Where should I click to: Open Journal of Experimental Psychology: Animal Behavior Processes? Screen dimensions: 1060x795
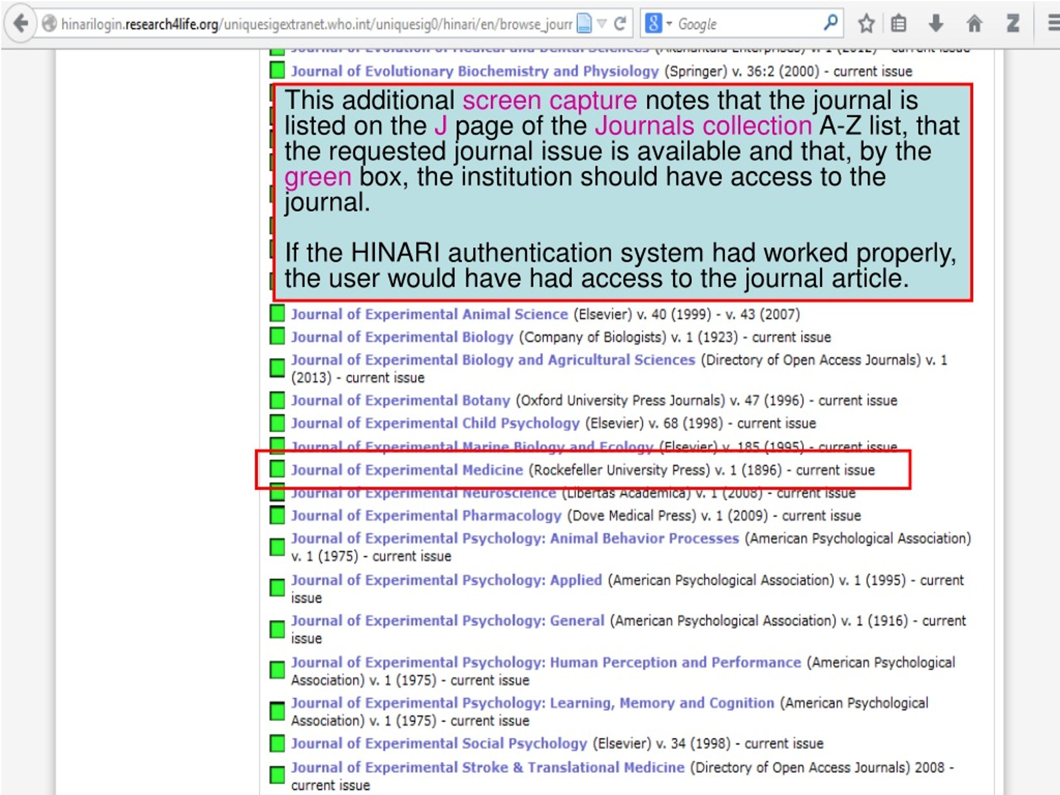click(x=515, y=539)
